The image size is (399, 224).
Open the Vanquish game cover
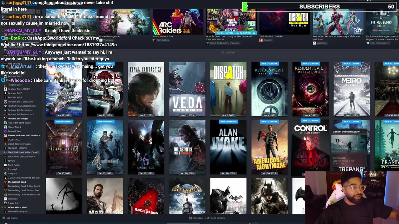pyautogui.click(x=64, y=89)
